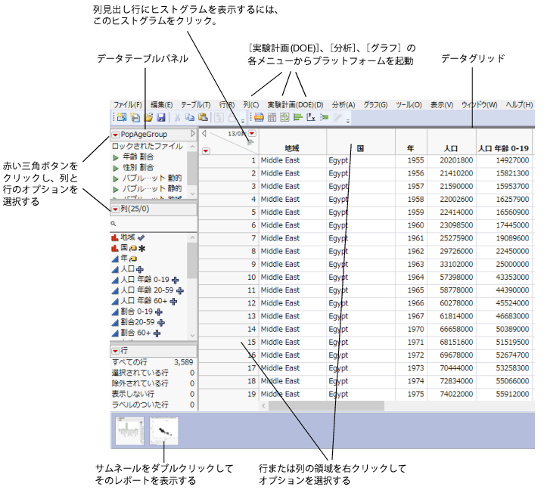This screenshot has width=544, height=493.
Task: Open the 表示(V) menu
Action: coord(442,104)
